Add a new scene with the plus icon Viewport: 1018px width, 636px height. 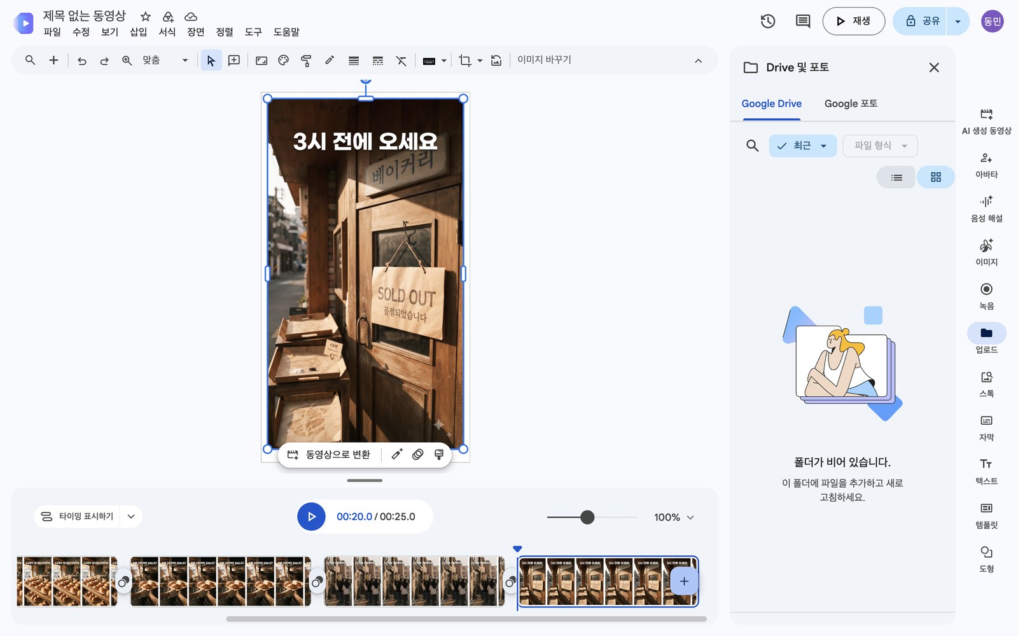pos(53,60)
